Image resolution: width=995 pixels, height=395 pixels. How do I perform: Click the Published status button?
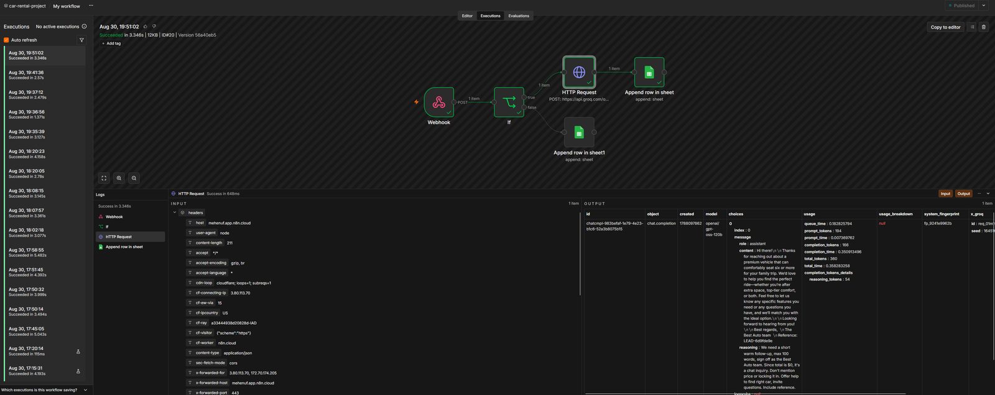pyautogui.click(x=962, y=6)
